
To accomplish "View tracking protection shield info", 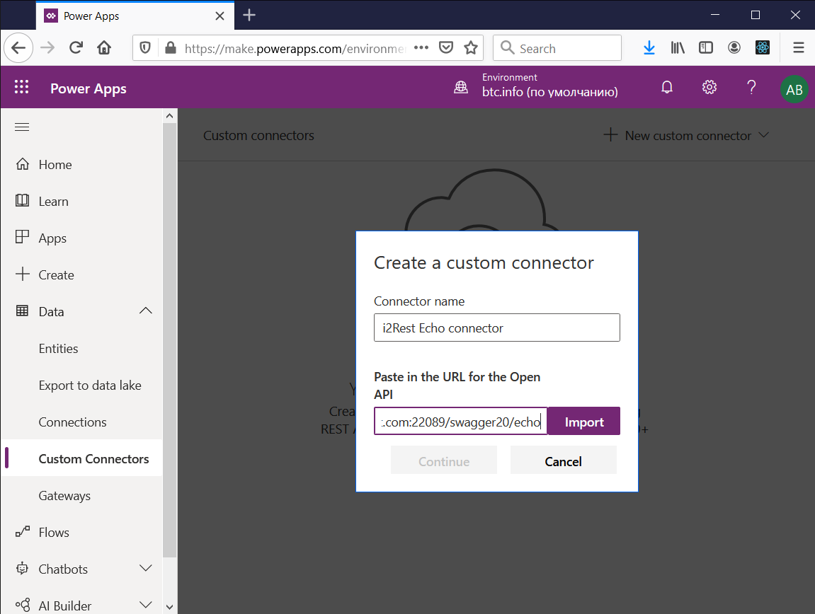I will click(145, 48).
